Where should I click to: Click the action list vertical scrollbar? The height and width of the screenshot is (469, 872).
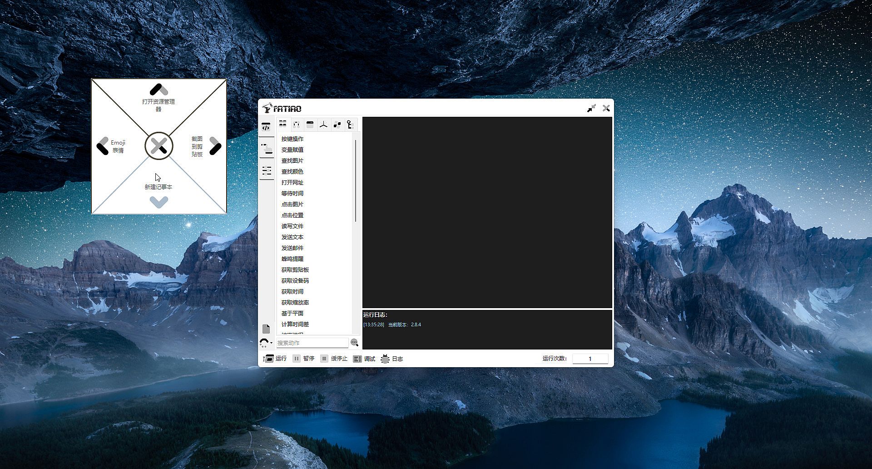[x=356, y=181]
